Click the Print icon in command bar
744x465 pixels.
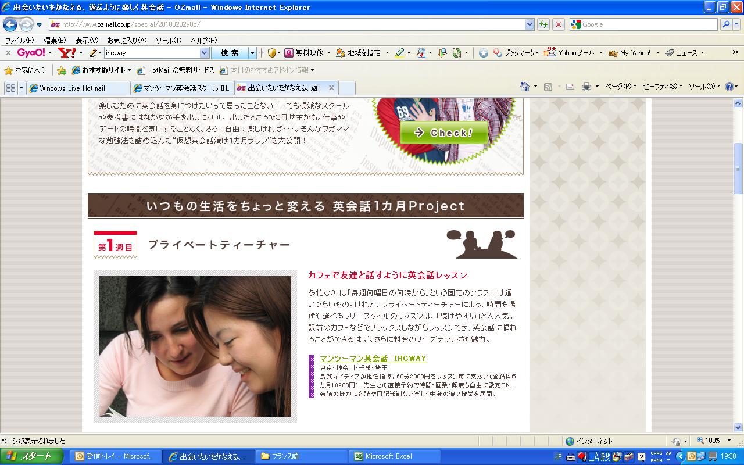(586, 87)
